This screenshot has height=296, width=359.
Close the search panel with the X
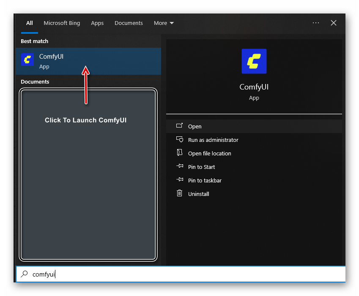[x=334, y=23]
